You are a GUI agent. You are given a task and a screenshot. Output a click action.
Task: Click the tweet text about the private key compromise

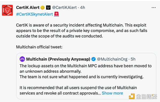click(82, 30)
